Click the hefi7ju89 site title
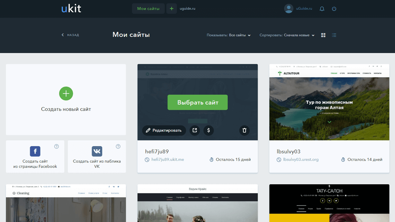The image size is (395, 222). pyautogui.click(x=157, y=152)
